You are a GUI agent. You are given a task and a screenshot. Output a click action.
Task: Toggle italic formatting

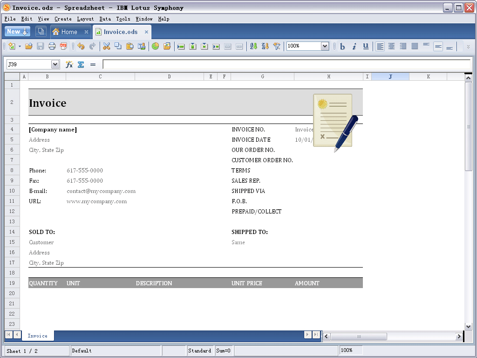pyautogui.click(x=354, y=46)
